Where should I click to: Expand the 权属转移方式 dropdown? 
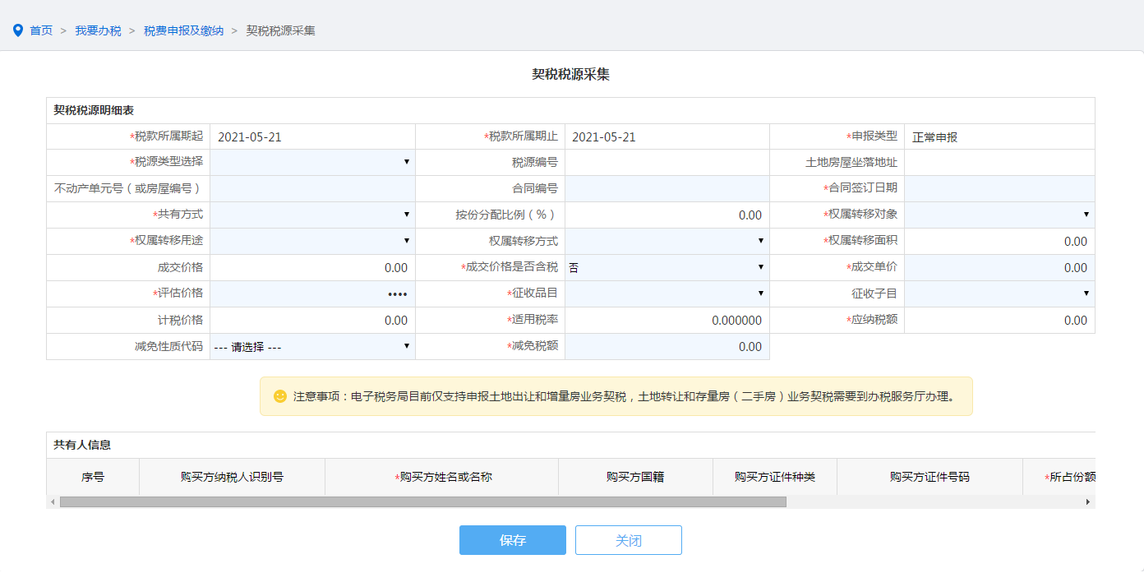click(667, 241)
